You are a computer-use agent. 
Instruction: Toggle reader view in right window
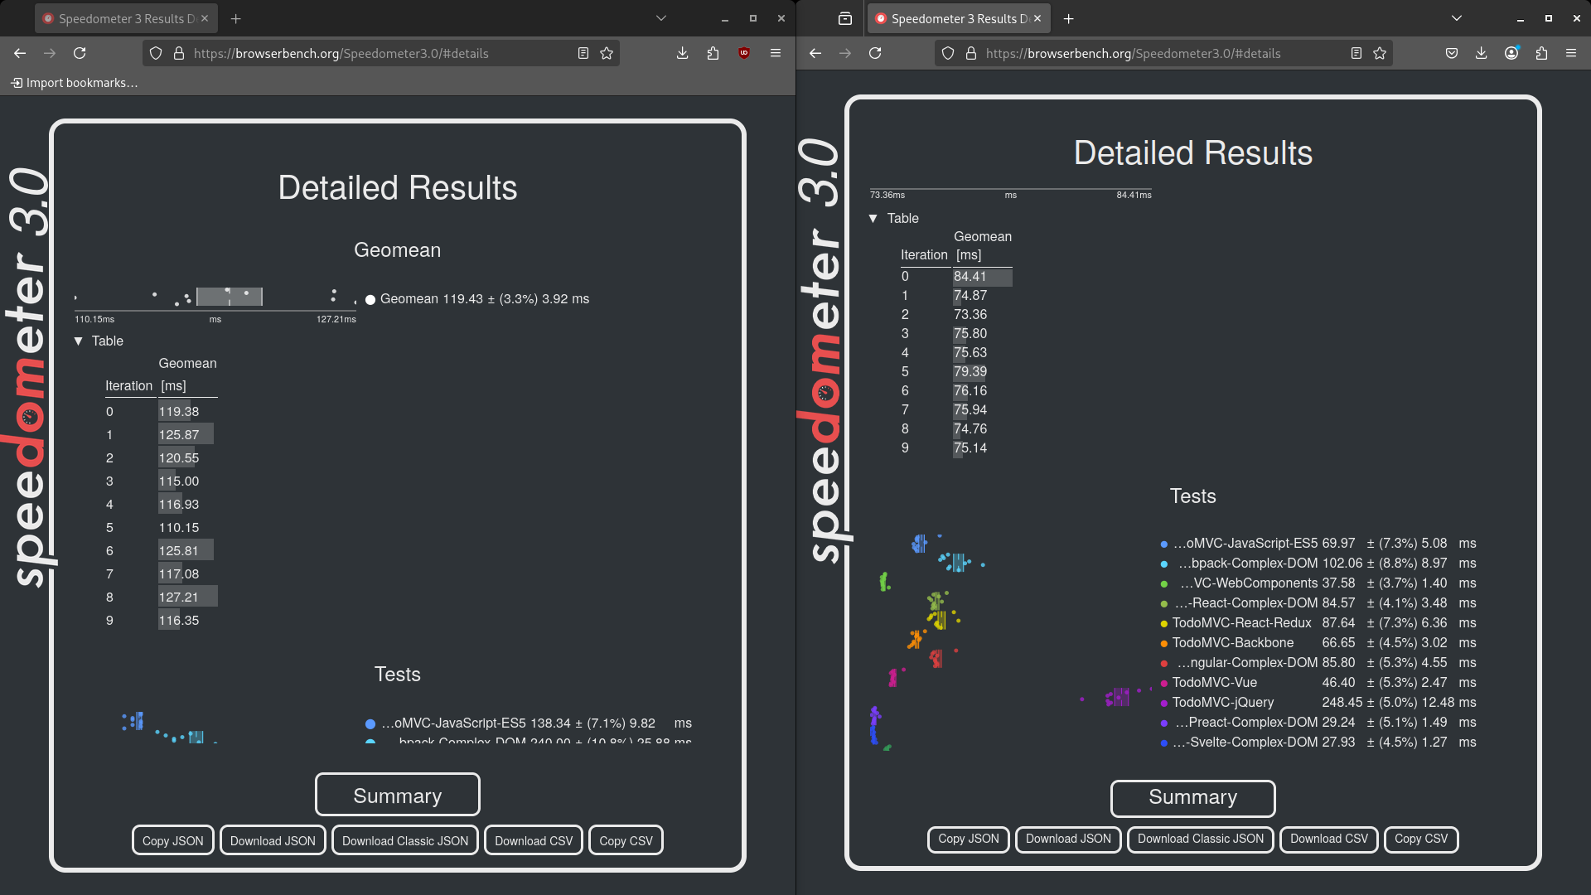(1356, 53)
